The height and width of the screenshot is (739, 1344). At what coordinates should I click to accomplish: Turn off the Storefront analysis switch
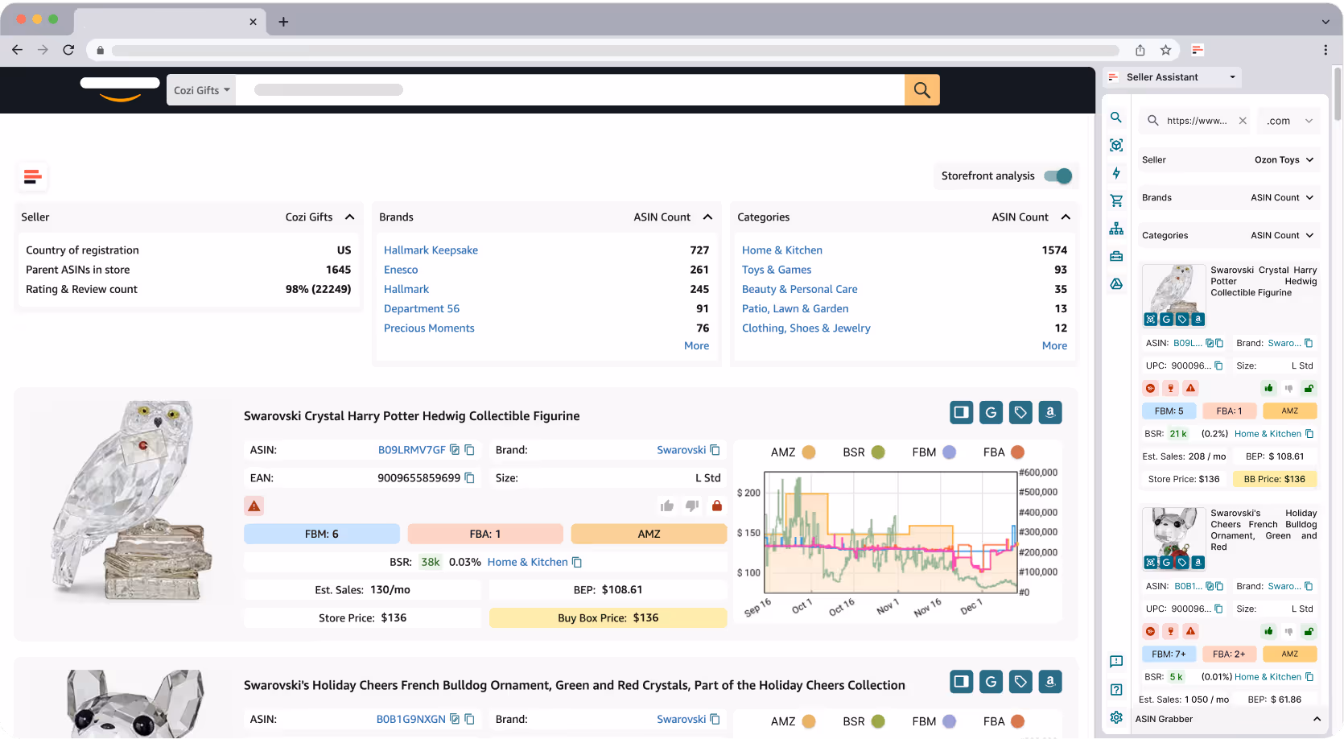coord(1057,176)
